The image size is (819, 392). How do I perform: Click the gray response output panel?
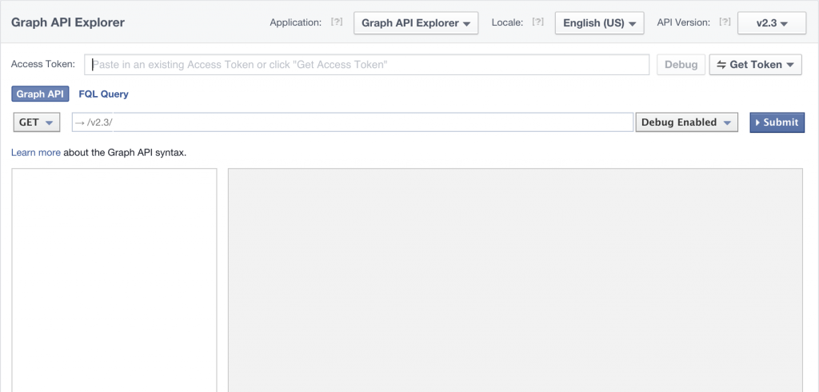tap(515, 280)
